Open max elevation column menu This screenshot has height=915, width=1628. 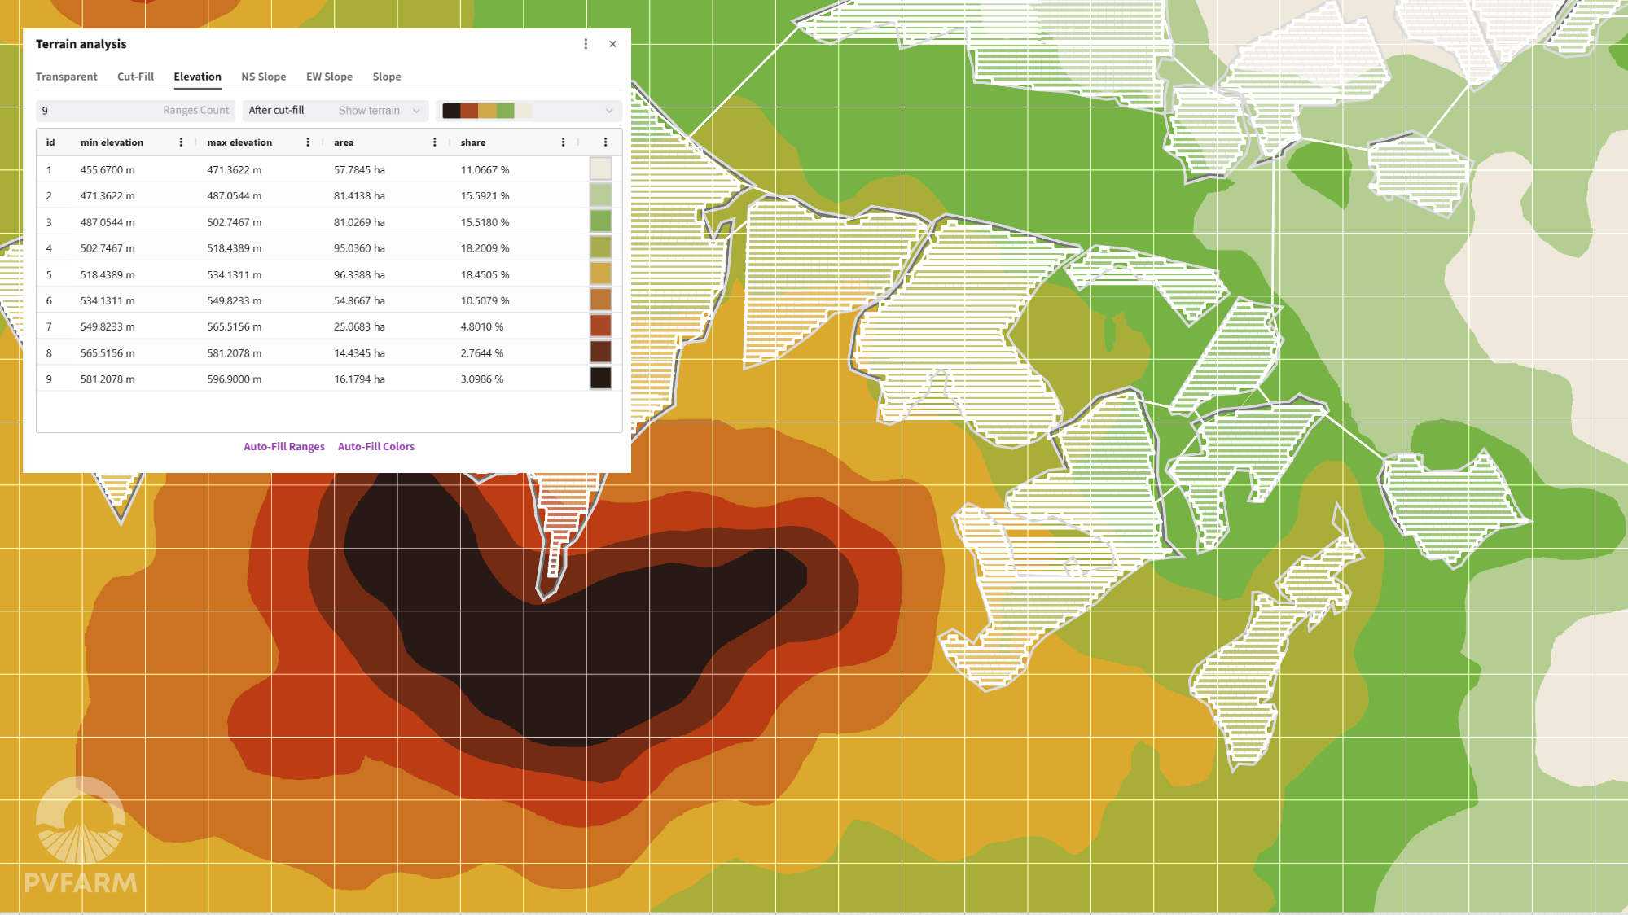[x=308, y=142]
